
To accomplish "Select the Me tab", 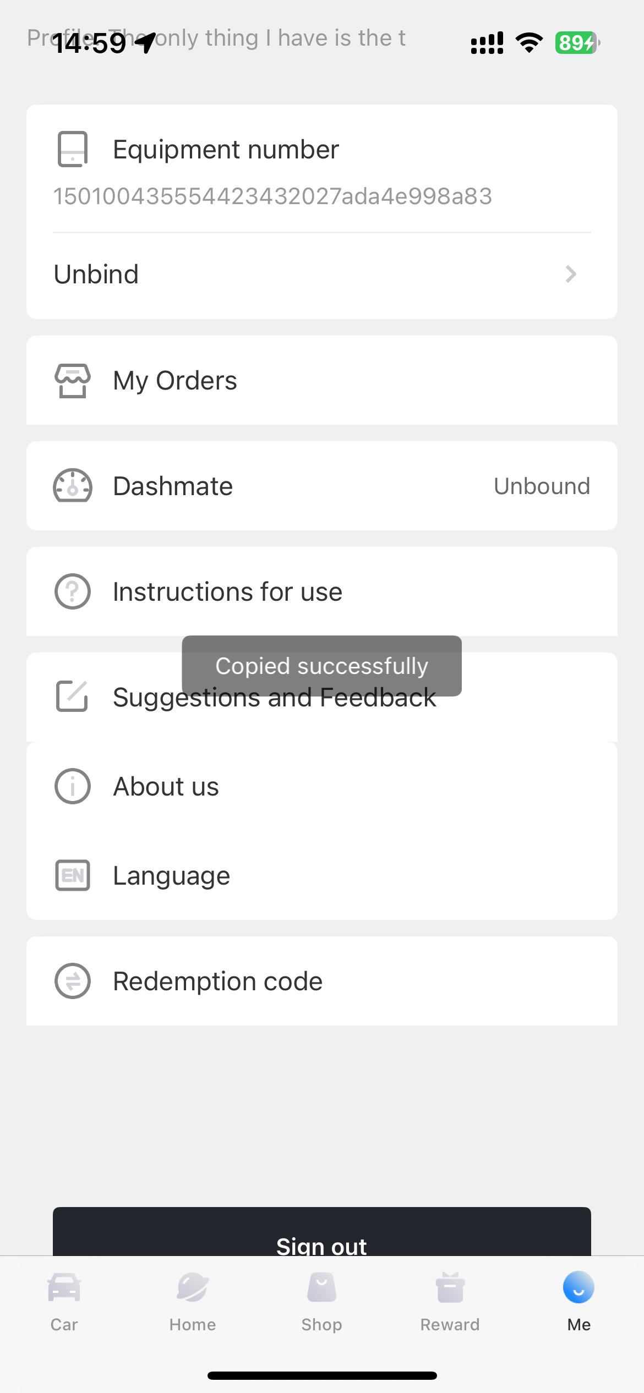I will 578,1301.
